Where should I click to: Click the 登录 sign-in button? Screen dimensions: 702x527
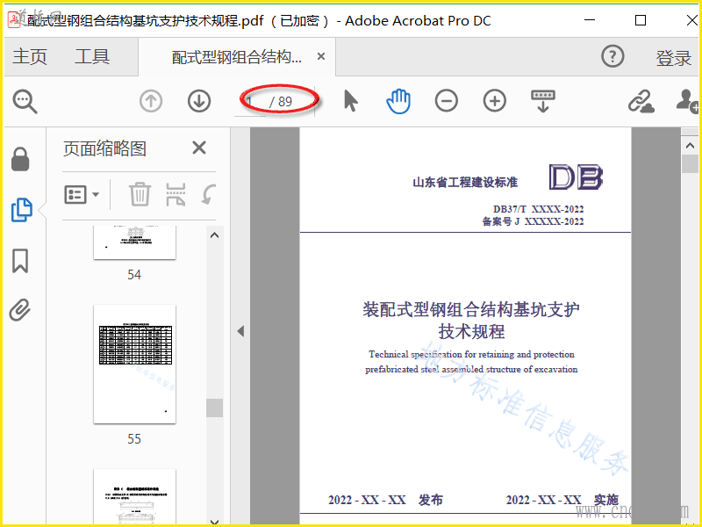coord(674,58)
